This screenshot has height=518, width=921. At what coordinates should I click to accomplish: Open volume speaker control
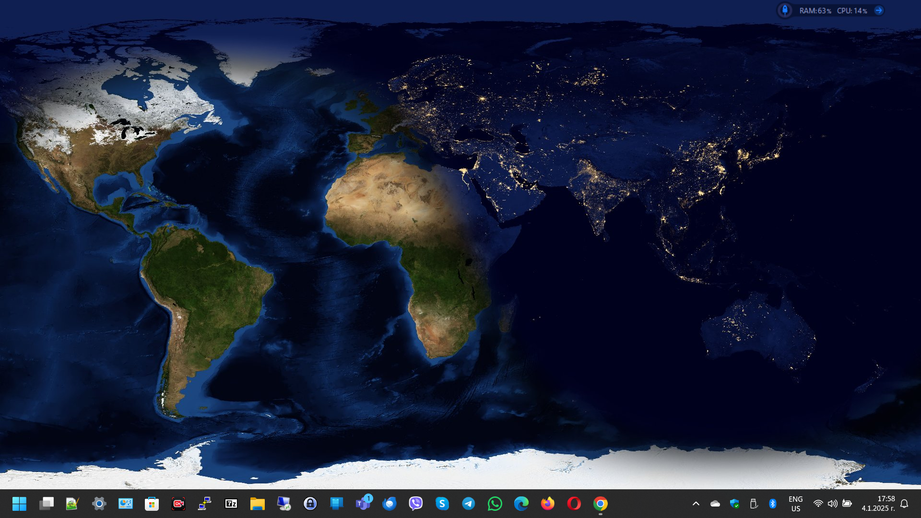(x=833, y=504)
